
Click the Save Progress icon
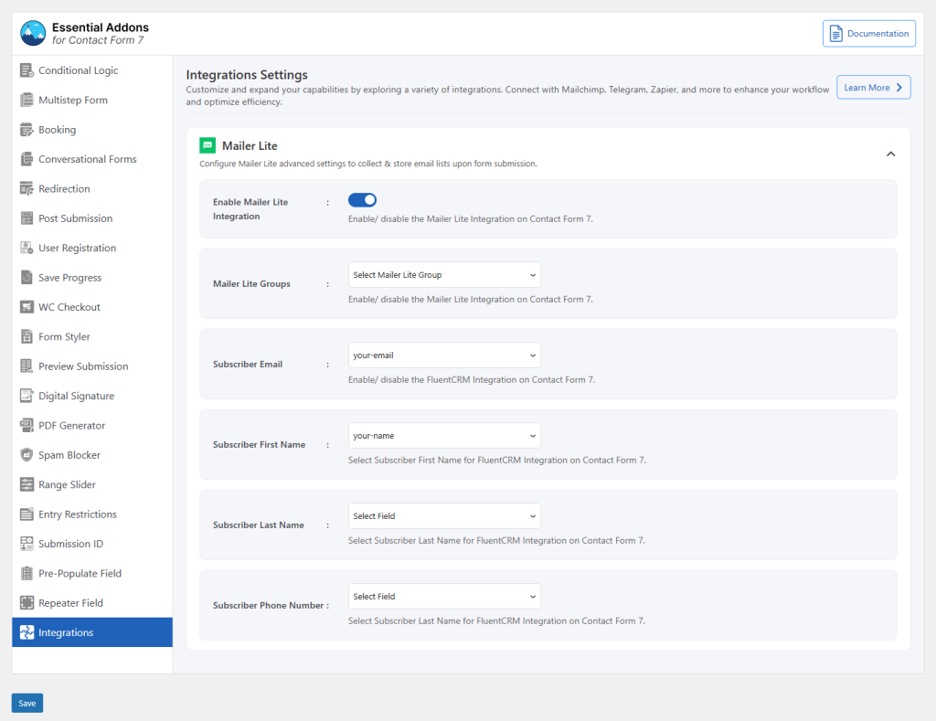click(x=27, y=277)
